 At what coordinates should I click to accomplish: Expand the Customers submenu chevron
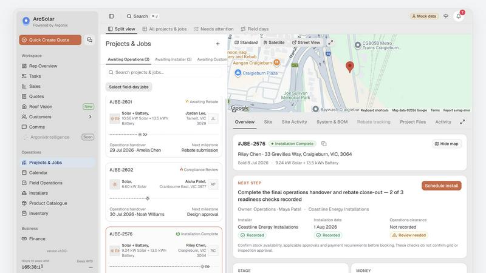point(90,116)
